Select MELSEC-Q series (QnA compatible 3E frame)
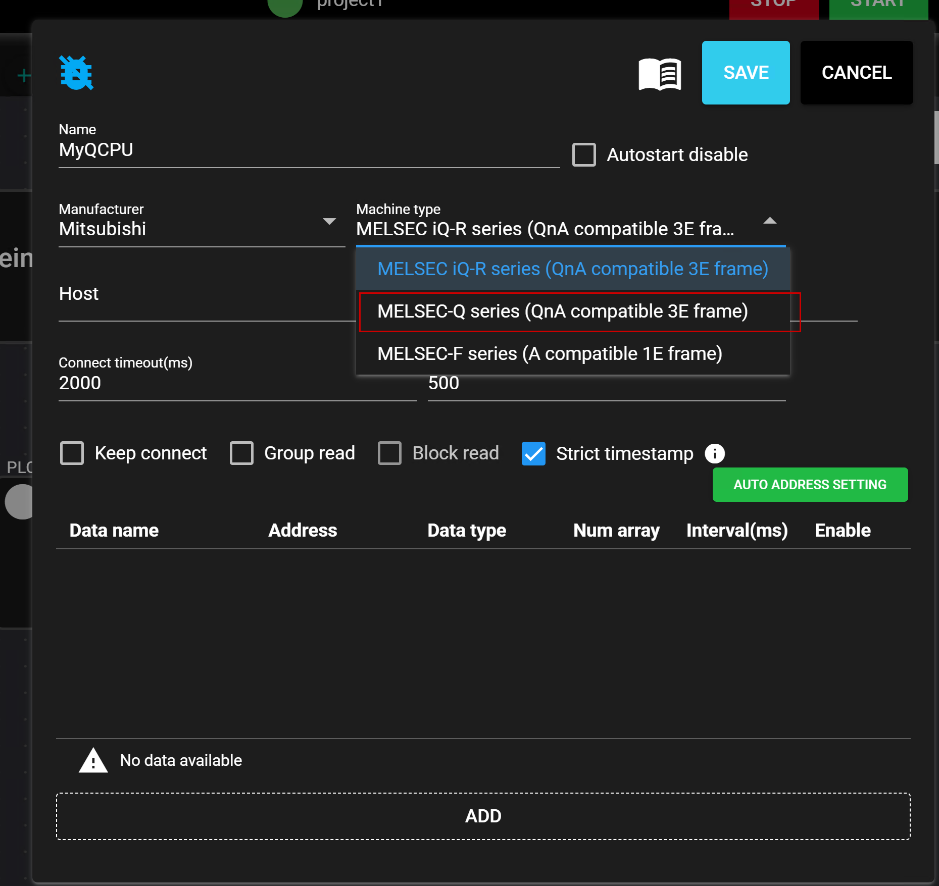Image resolution: width=939 pixels, height=886 pixels. (562, 311)
